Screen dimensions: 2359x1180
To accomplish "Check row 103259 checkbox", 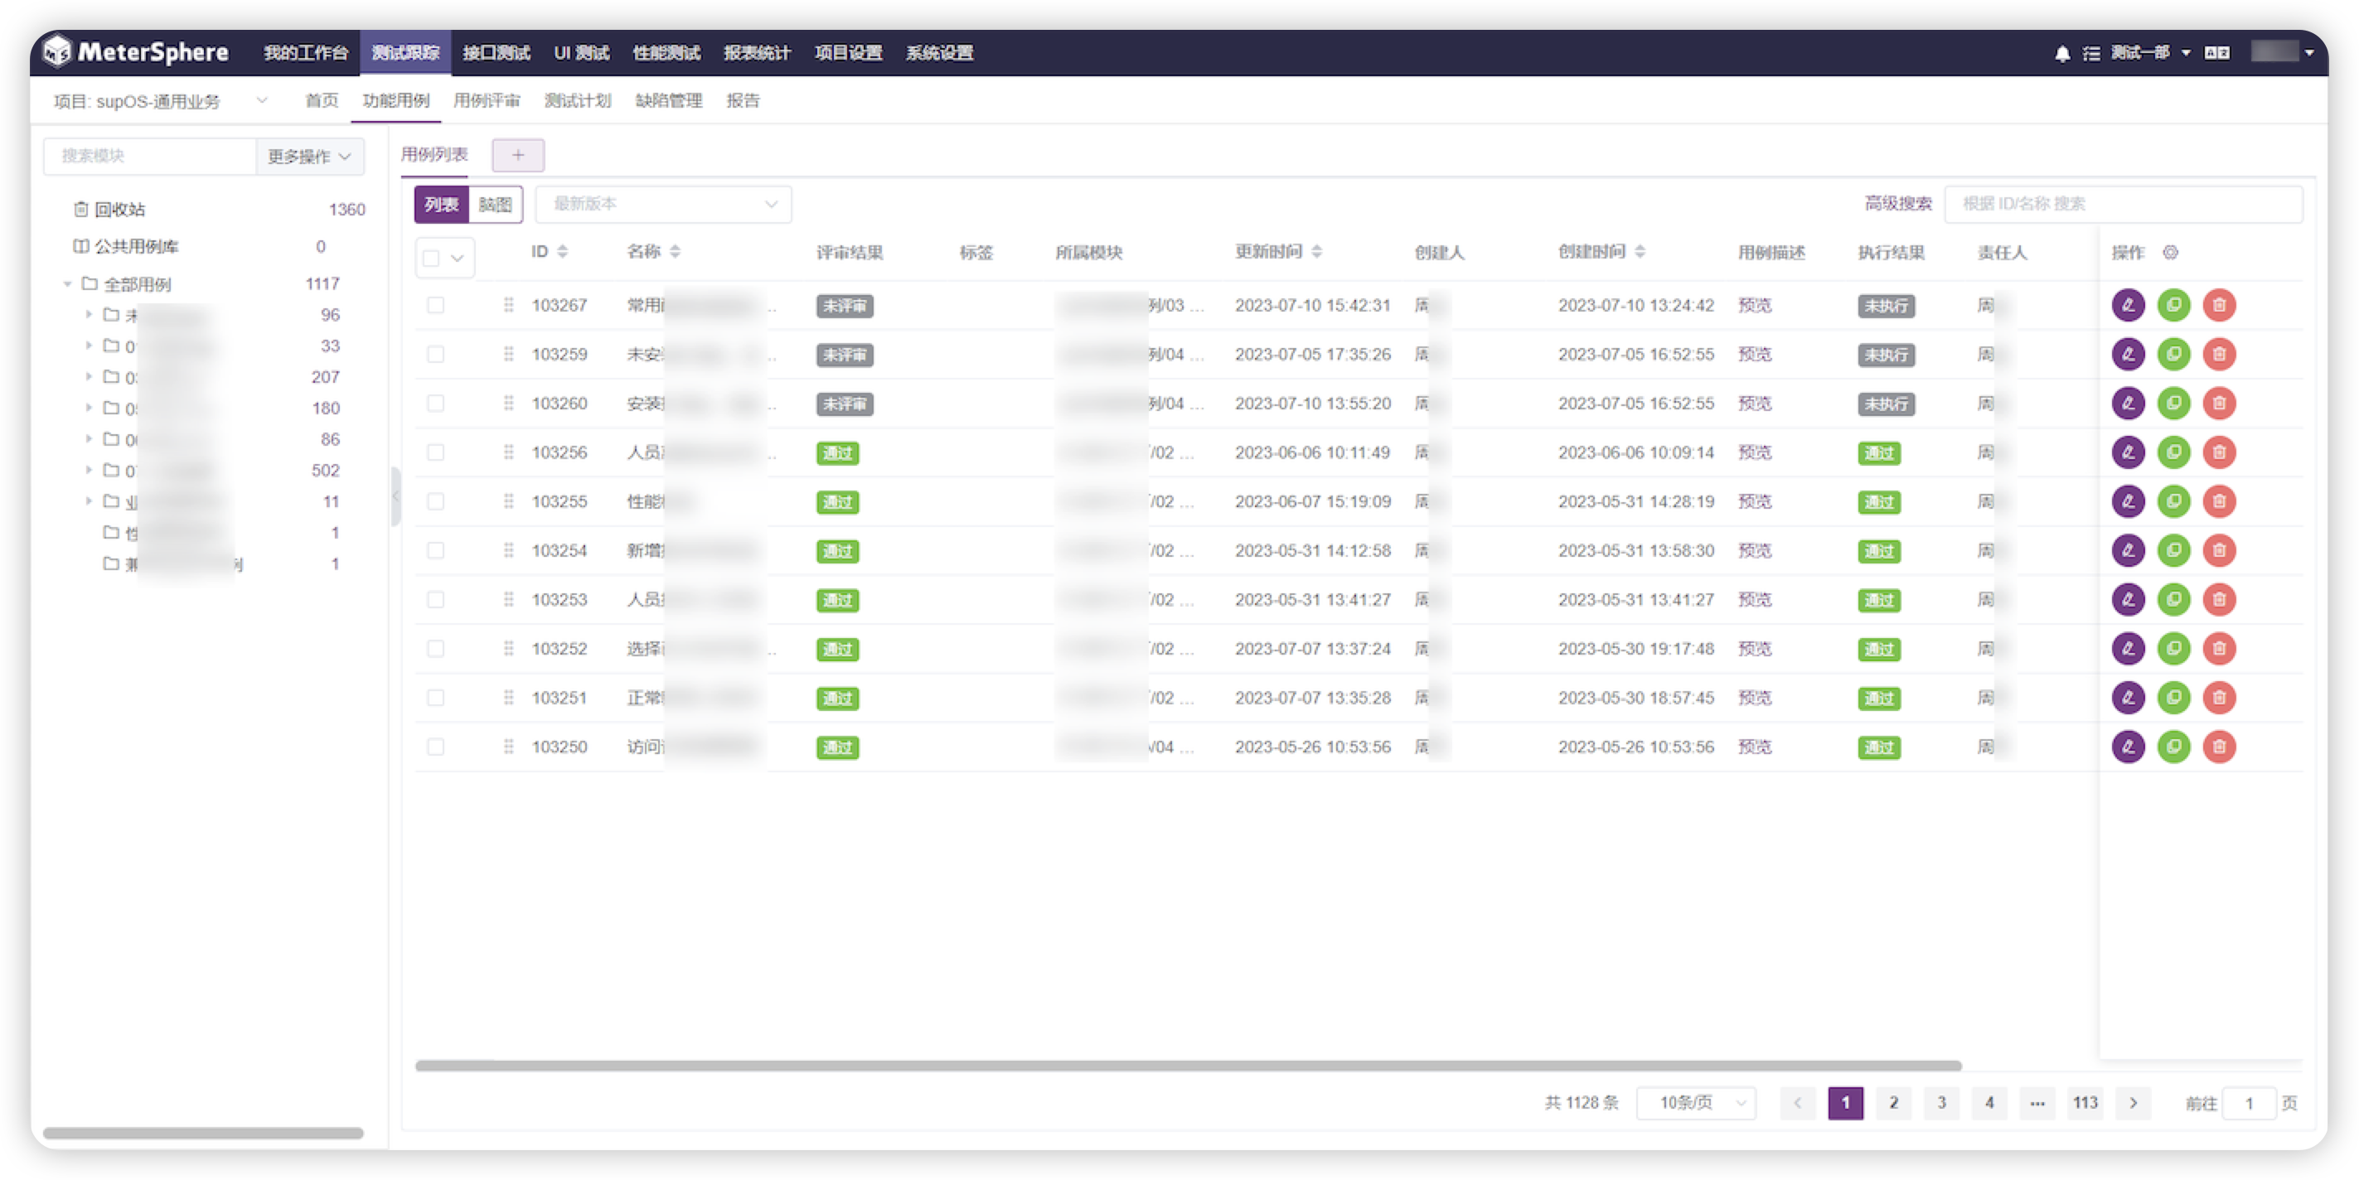I will tap(436, 355).
